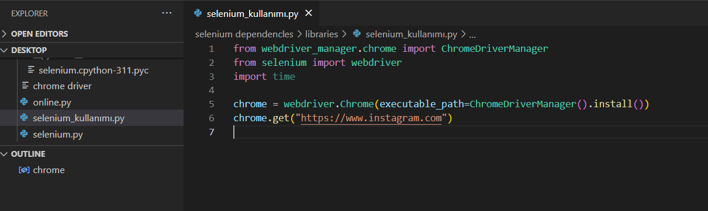Open selenium.py from the explorer

[58, 134]
